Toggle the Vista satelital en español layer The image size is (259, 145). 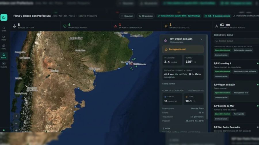point(179,16)
